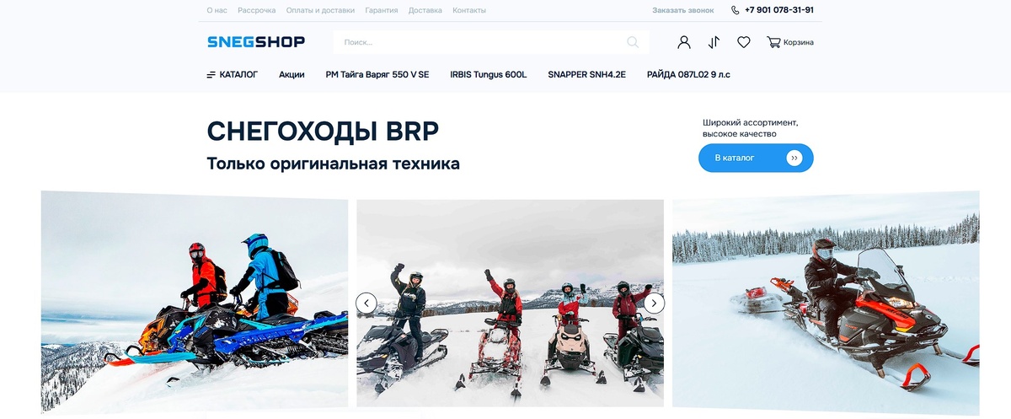Click the SNEGSHOP logo
The image size is (1011, 419).
pos(256,42)
